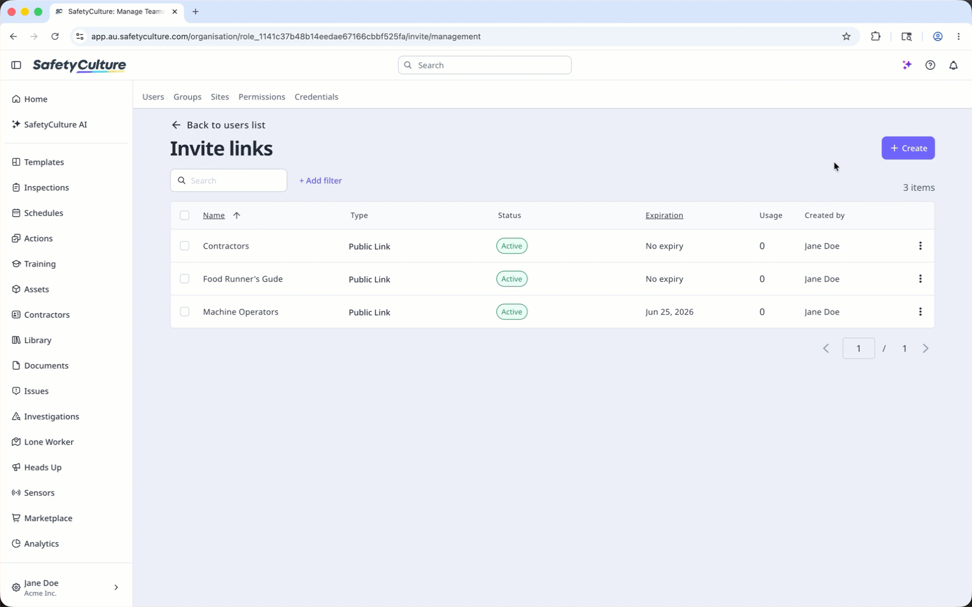This screenshot has width=972, height=607.
Task: Open browser extensions puzzle icon
Action: 876,36
